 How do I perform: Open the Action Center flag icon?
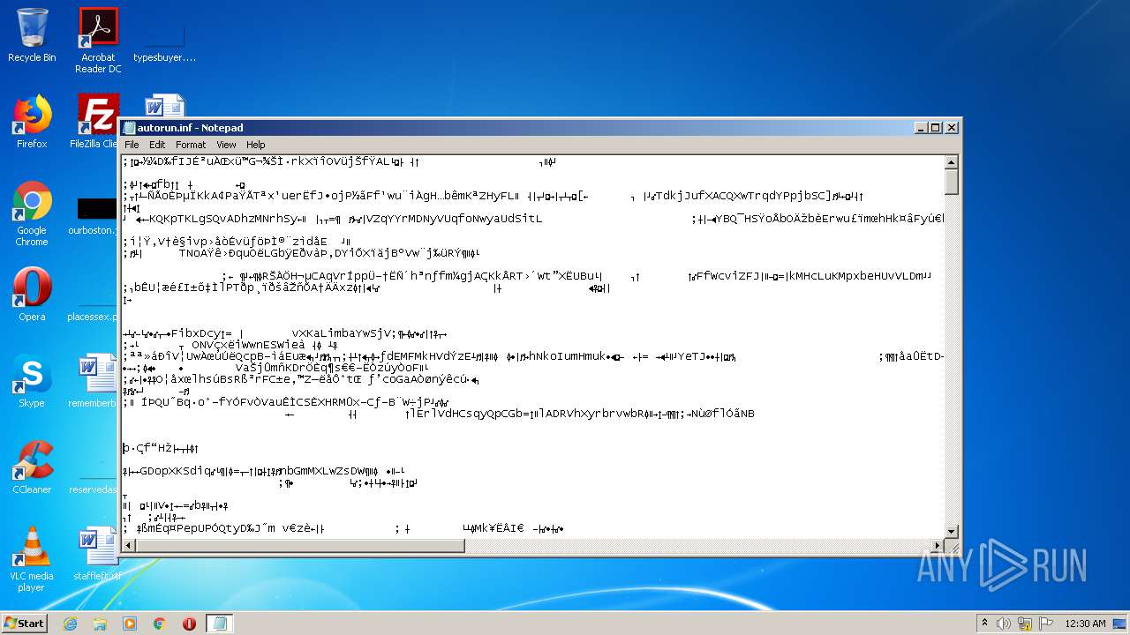tap(1046, 624)
